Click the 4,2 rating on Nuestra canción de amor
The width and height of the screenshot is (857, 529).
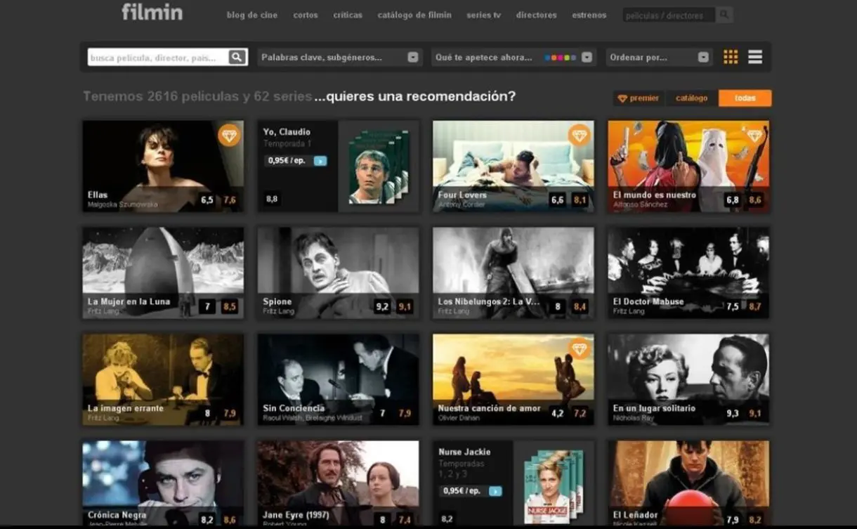point(558,413)
